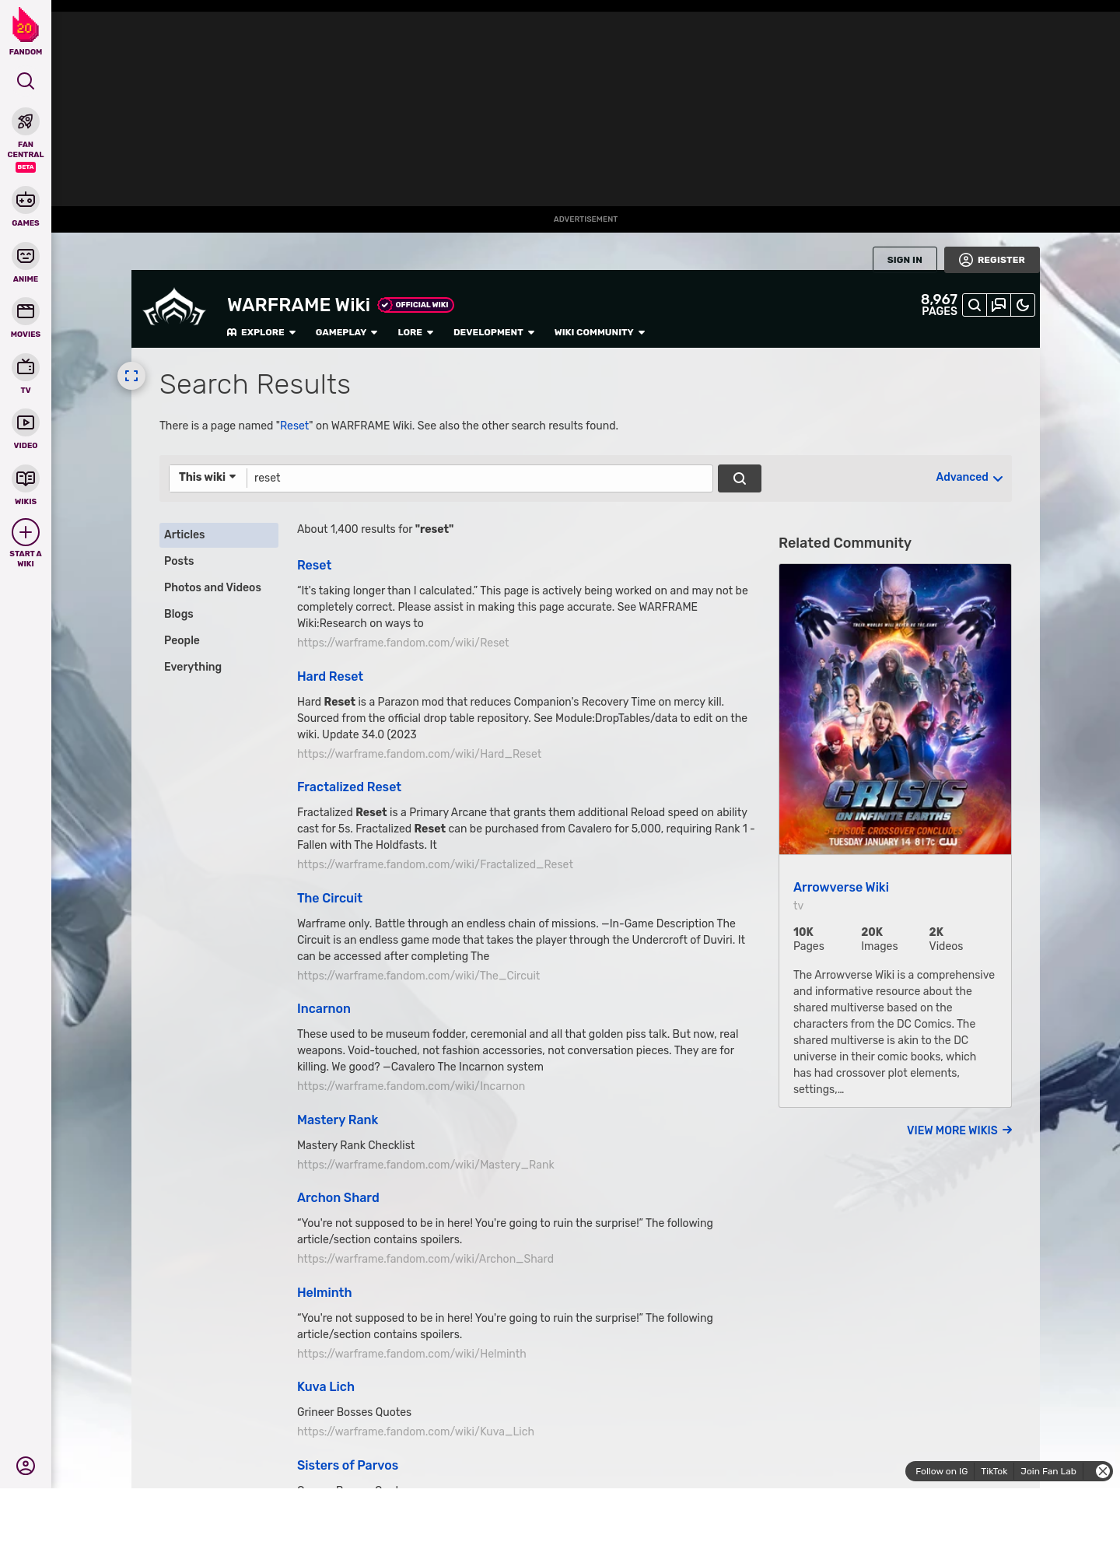1120x1556 pixels.
Task: Expand the Wiki Community menu
Action: [600, 332]
